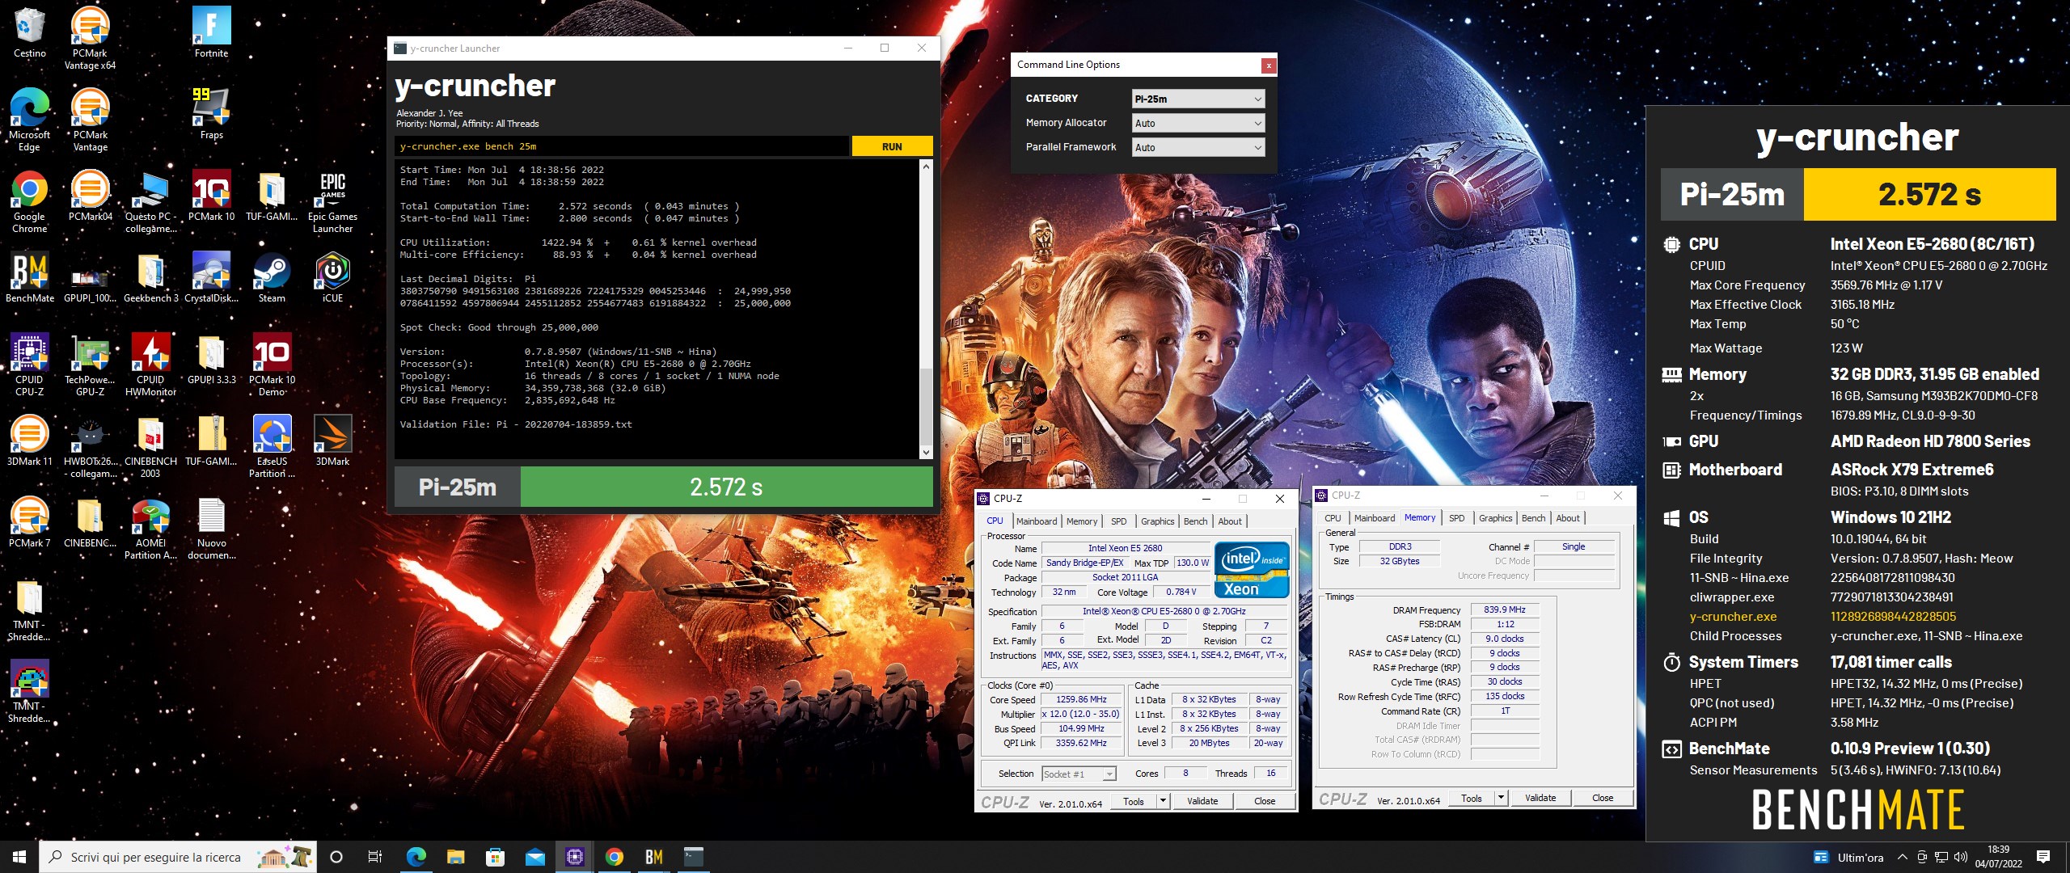Click Close button in left CPU-Z window

(1265, 801)
